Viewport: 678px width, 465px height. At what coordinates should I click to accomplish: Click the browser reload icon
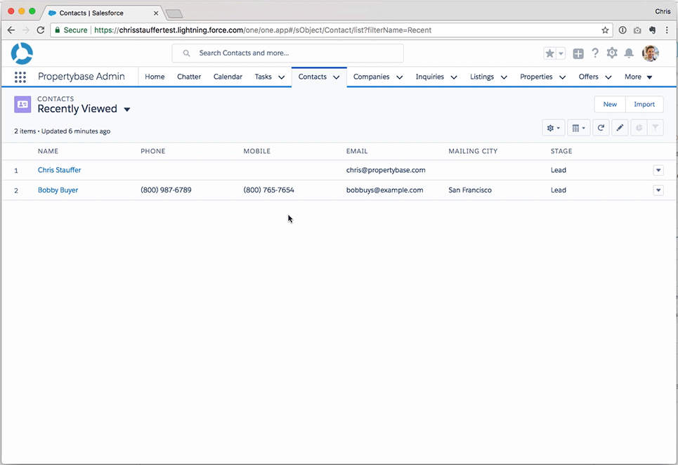click(41, 30)
